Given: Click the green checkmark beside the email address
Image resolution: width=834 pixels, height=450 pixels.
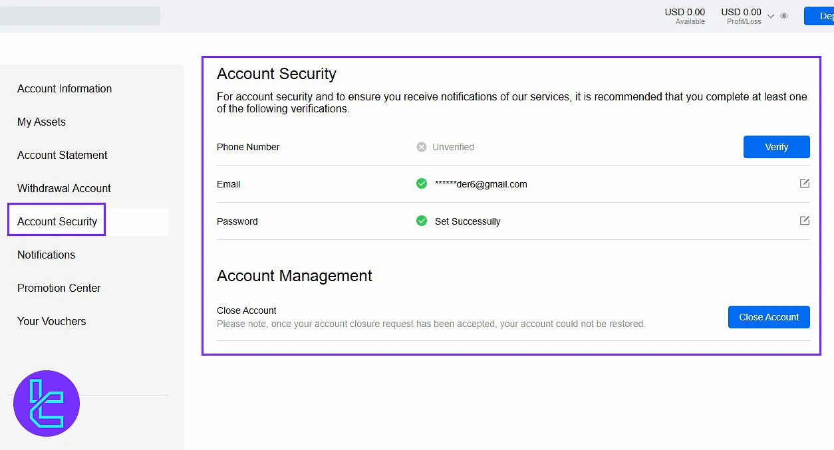Looking at the screenshot, I should tap(422, 183).
